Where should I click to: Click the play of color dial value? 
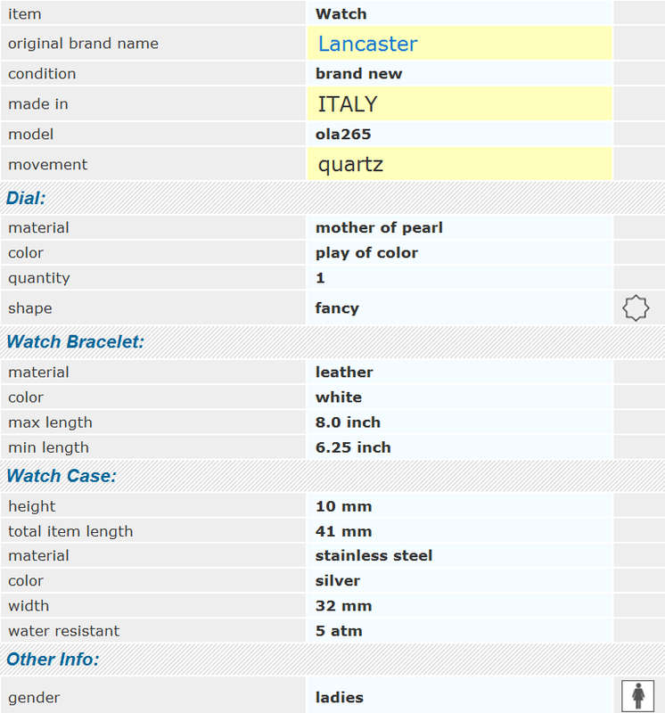366,253
